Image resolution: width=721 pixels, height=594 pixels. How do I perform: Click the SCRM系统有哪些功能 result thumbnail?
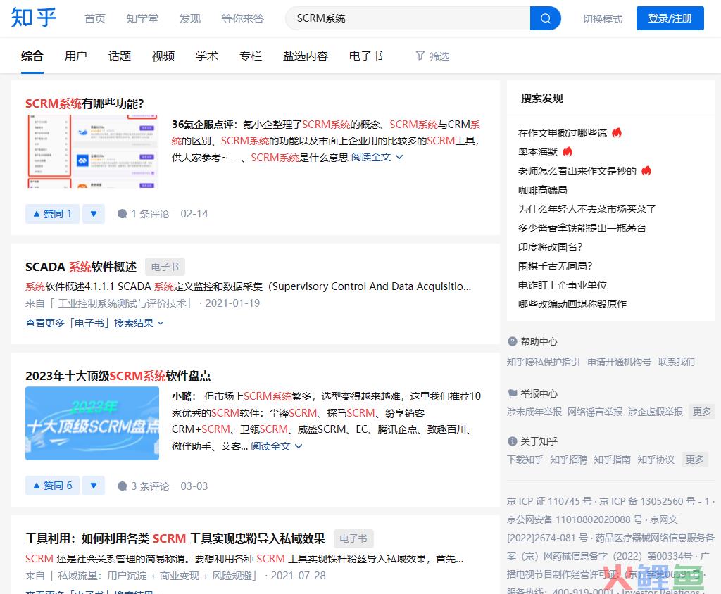point(92,151)
